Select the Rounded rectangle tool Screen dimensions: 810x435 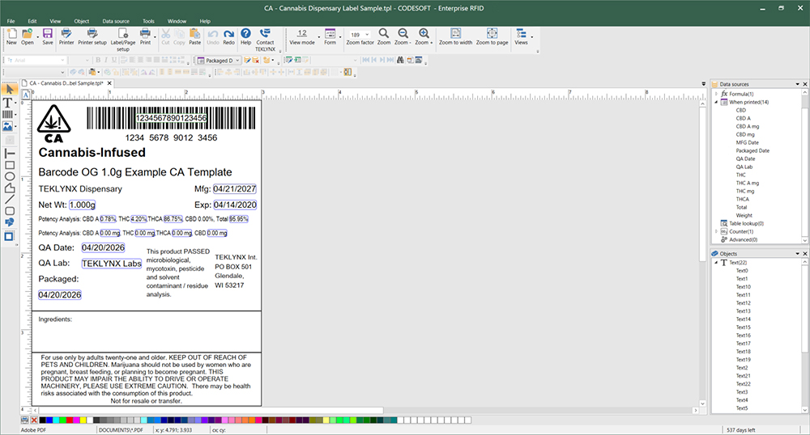coord(9,211)
